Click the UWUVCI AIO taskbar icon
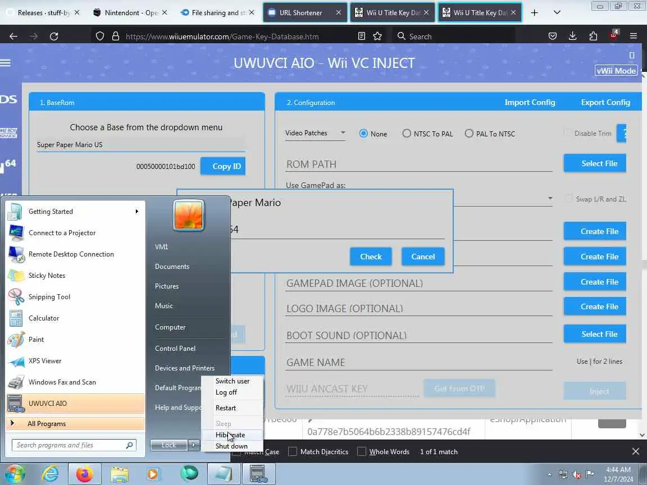 [258, 474]
